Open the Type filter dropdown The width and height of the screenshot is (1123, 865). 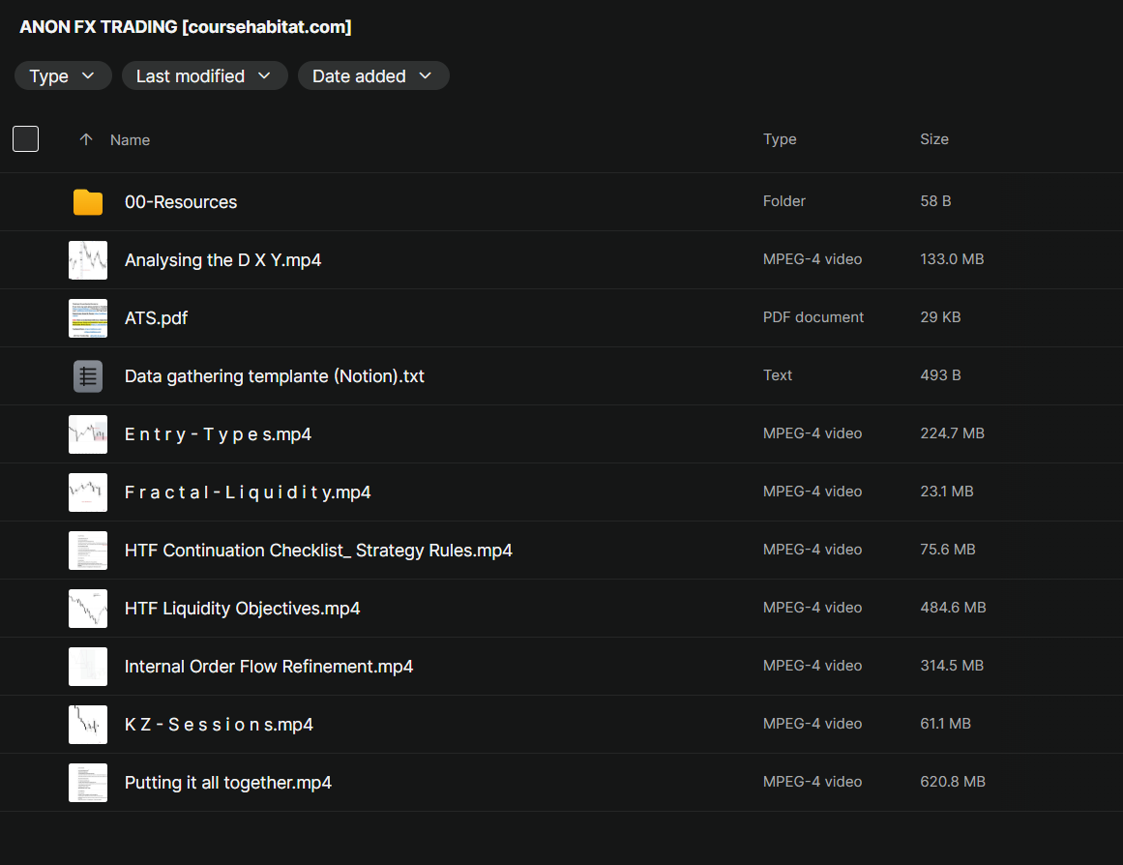coord(63,76)
